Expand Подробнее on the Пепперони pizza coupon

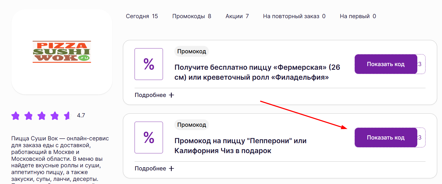tap(150, 168)
